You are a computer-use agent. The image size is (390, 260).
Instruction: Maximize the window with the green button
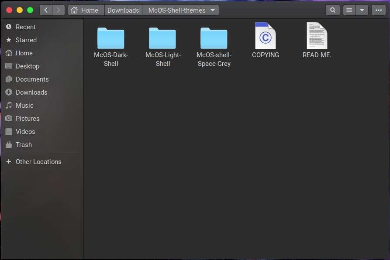point(30,10)
